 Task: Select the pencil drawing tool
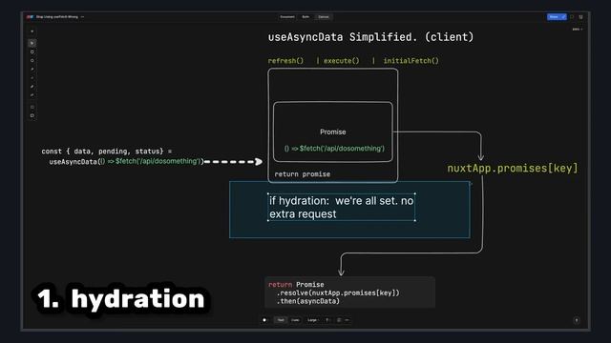(x=32, y=87)
